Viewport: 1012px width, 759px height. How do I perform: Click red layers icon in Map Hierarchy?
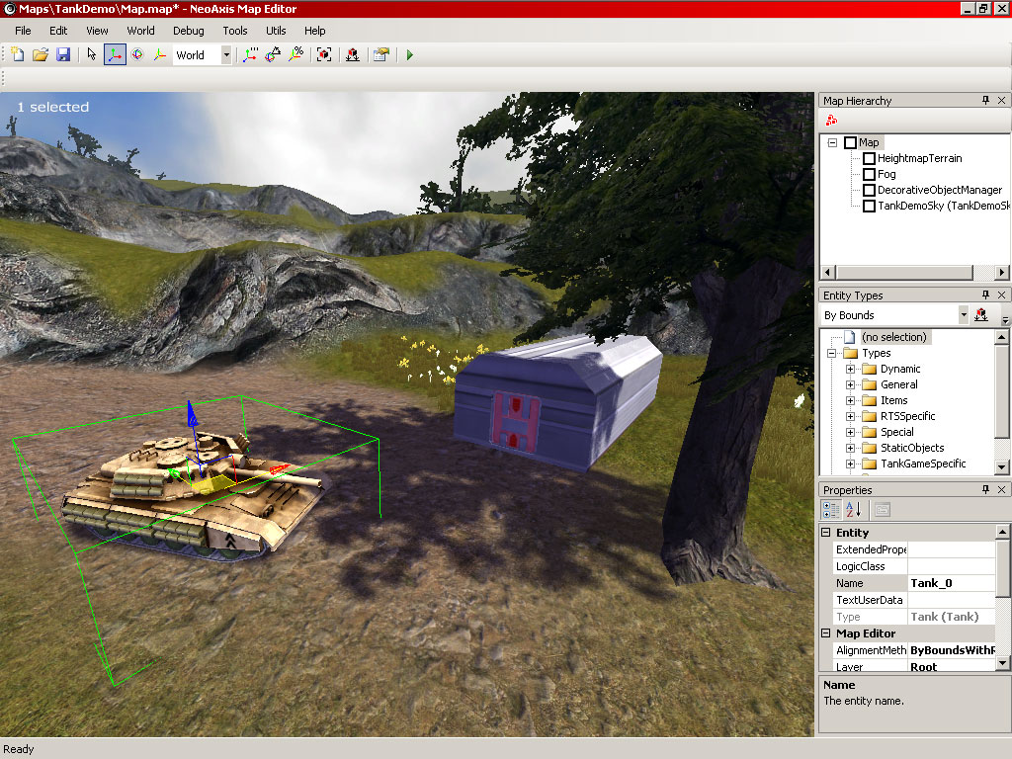[x=832, y=121]
